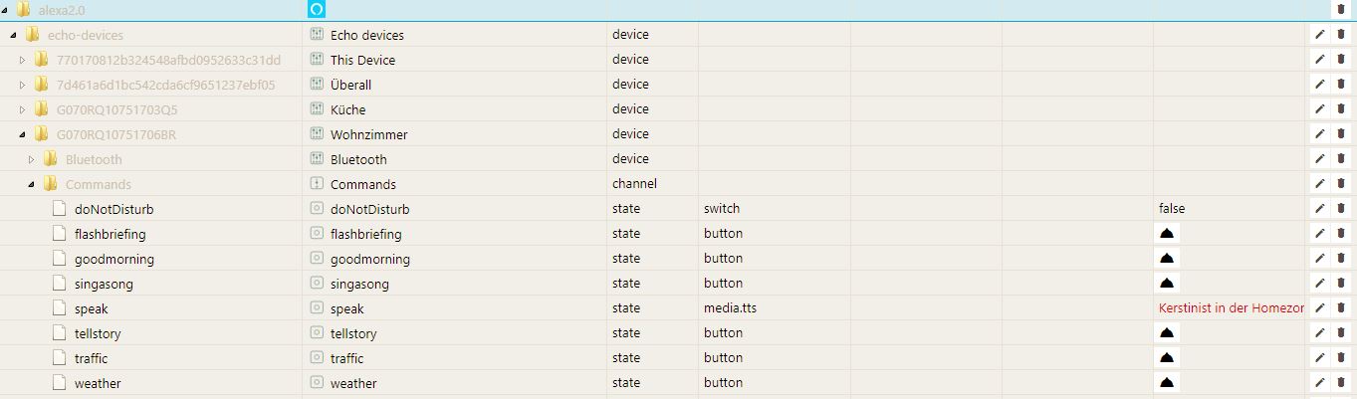Screen dimensions: 1357x399
Task: Click trash icon in alexa2.0 row
Action: (1340, 10)
